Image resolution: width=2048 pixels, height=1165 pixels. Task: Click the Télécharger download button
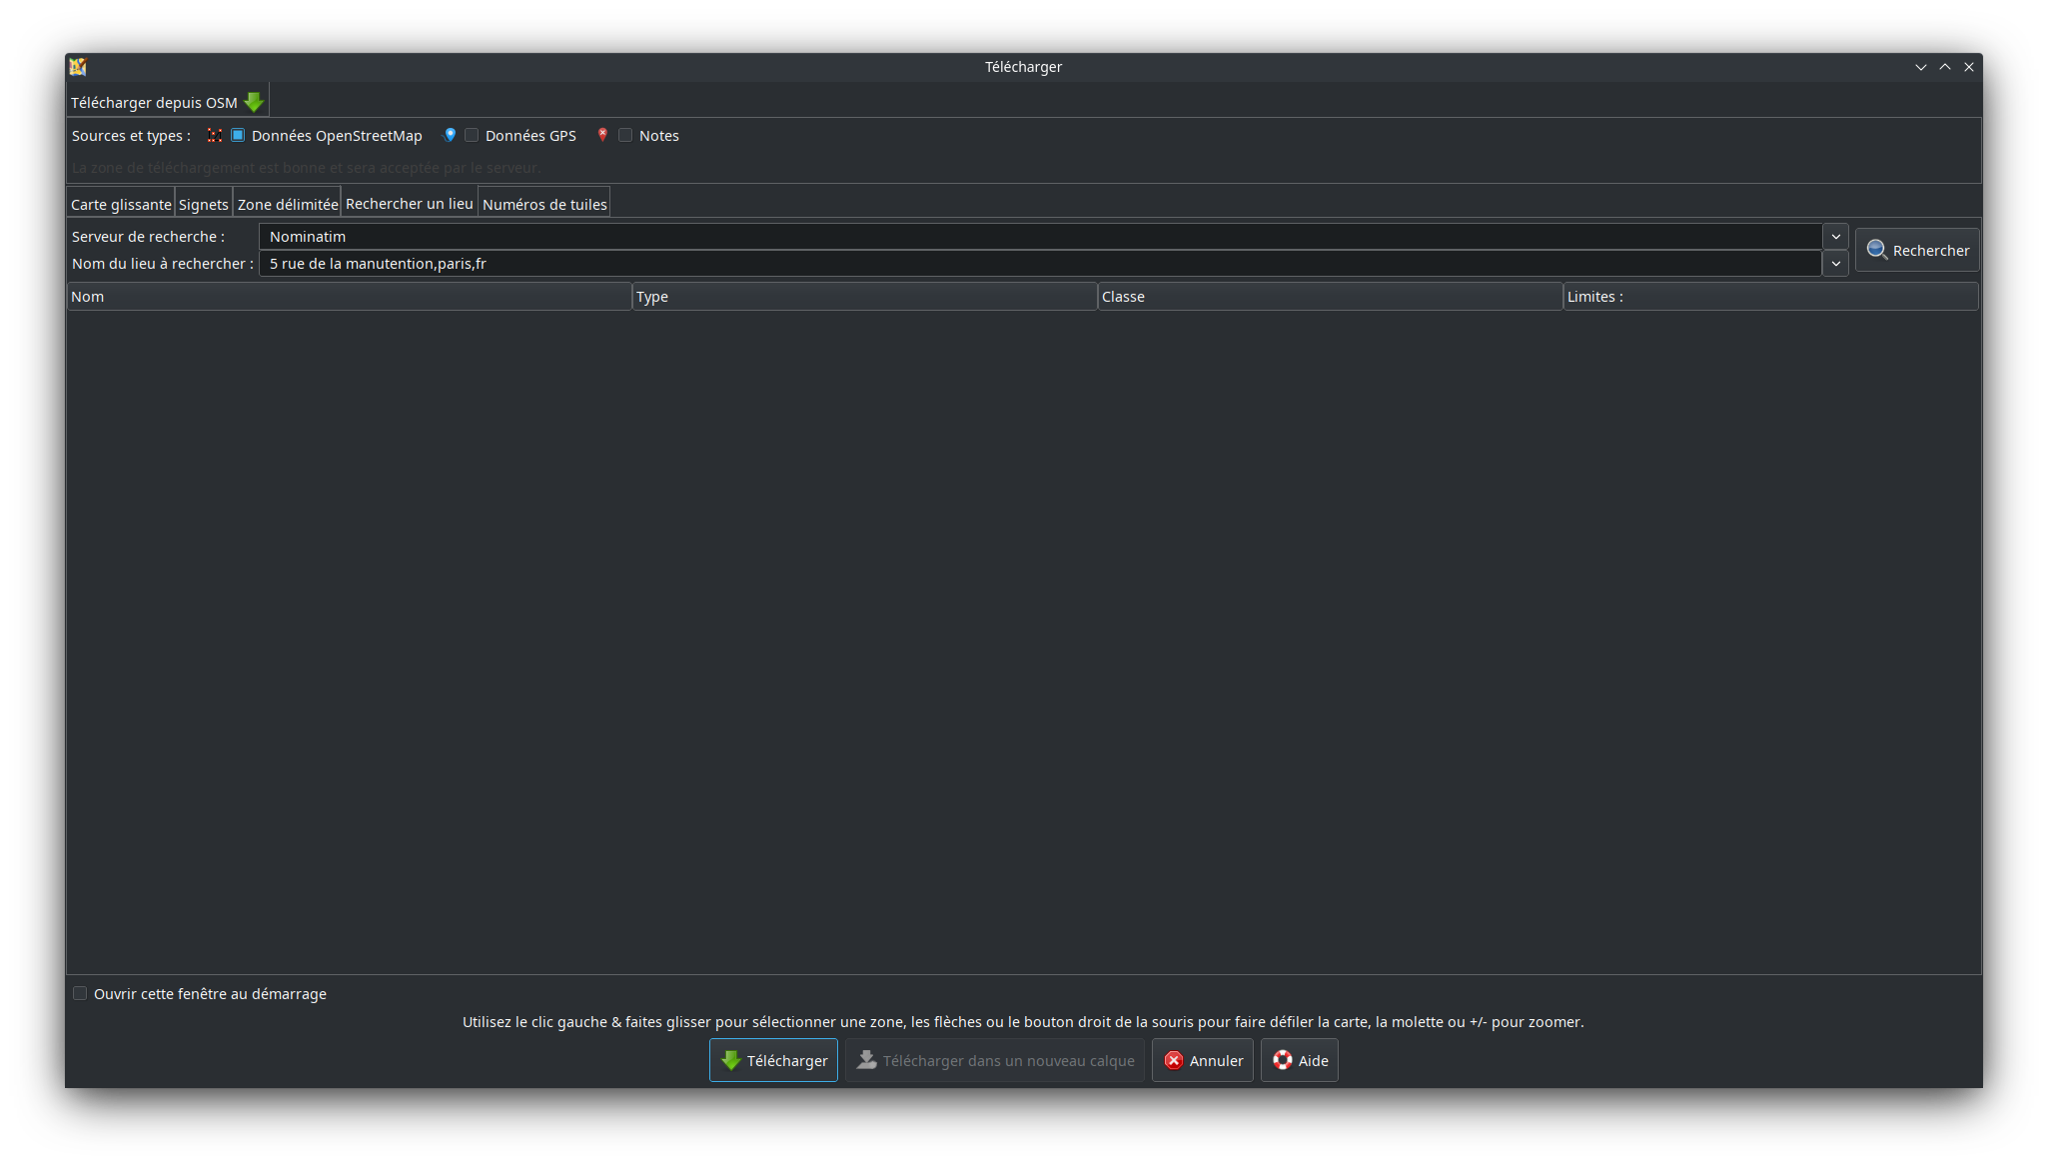(x=773, y=1060)
